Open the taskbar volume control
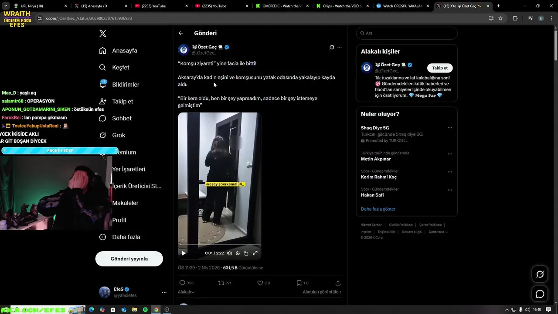Image resolution: width=558 pixels, height=314 pixels. click(528, 310)
